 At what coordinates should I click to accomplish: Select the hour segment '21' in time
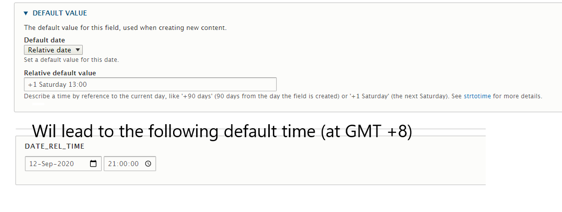112,164
